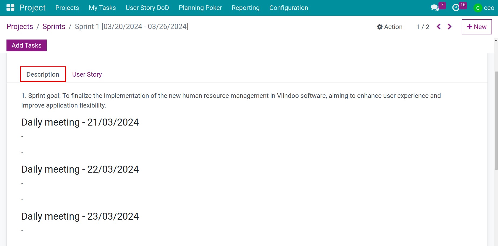This screenshot has width=498, height=246.
Task: Open the apps grid home icon
Action: [10, 8]
